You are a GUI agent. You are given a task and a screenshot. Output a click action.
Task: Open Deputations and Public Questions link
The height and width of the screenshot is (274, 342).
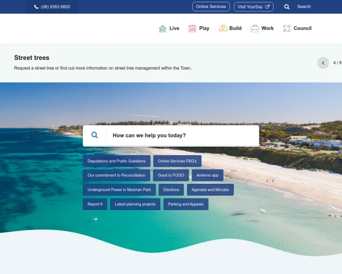(x=117, y=161)
